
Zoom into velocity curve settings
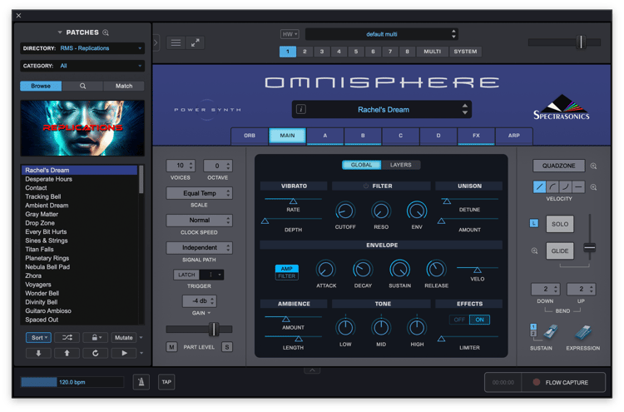(x=593, y=187)
